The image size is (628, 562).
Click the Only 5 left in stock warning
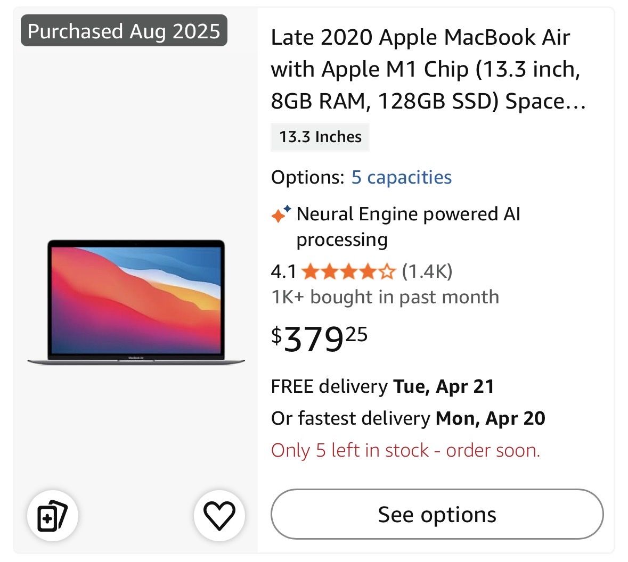pyautogui.click(x=405, y=450)
